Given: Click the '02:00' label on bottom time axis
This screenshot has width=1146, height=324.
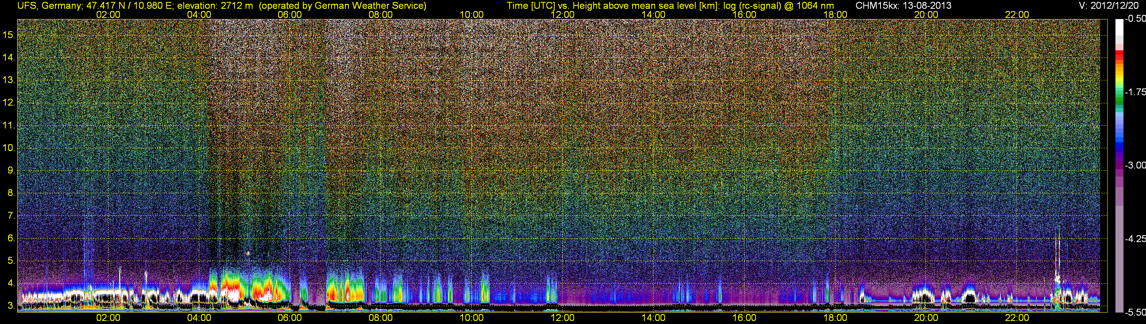Looking at the screenshot, I should tap(108, 318).
